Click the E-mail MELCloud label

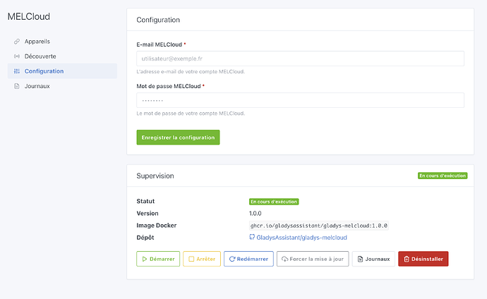pyautogui.click(x=160, y=44)
